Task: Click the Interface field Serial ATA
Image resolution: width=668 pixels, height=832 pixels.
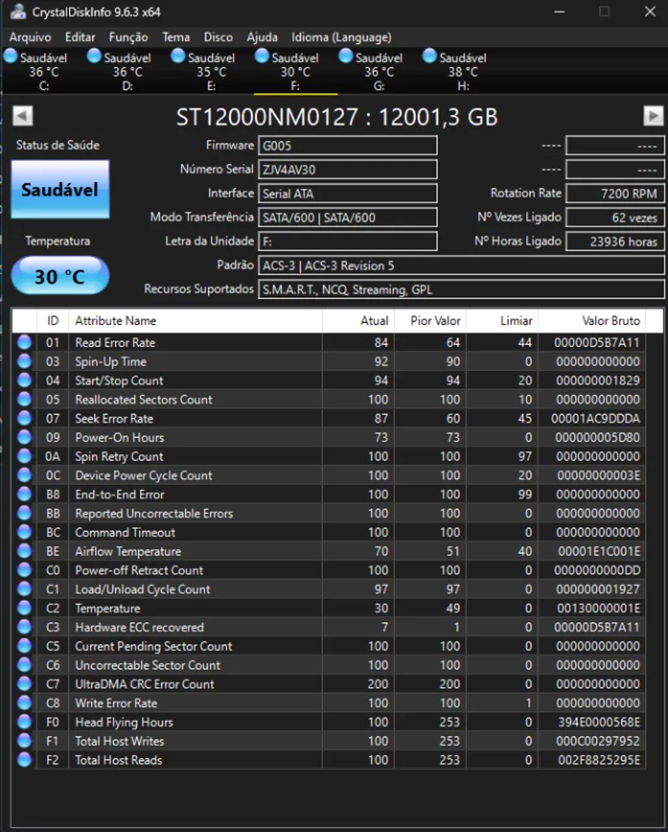Action: click(348, 194)
